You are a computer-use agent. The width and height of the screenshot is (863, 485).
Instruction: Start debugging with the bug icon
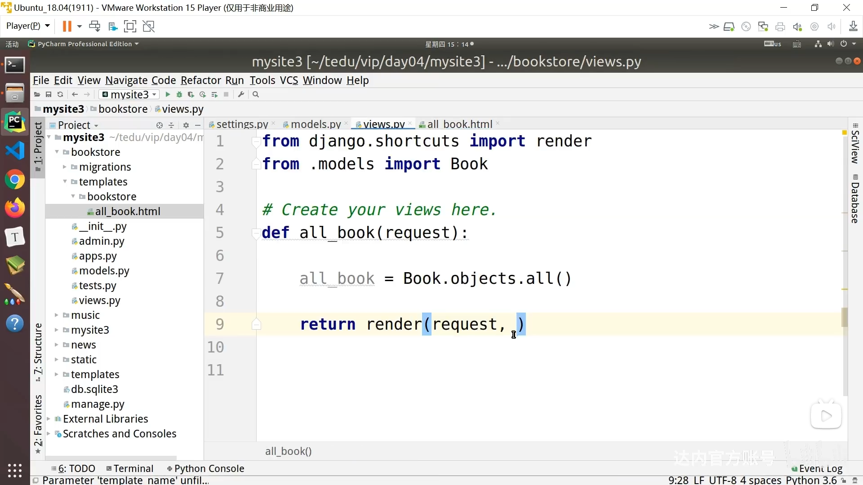179,94
